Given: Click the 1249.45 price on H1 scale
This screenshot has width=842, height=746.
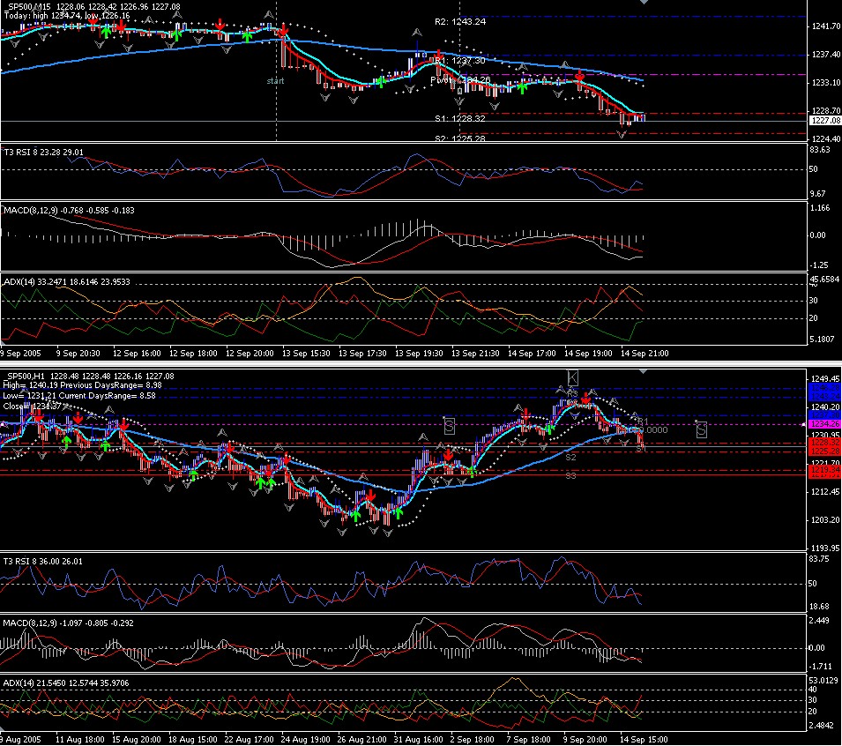Looking at the screenshot, I should point(826,379).
